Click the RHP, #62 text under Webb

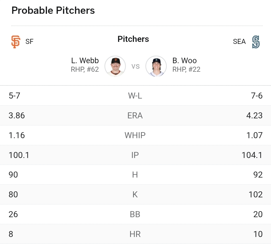pyautogui.click(x=85, y=69)
